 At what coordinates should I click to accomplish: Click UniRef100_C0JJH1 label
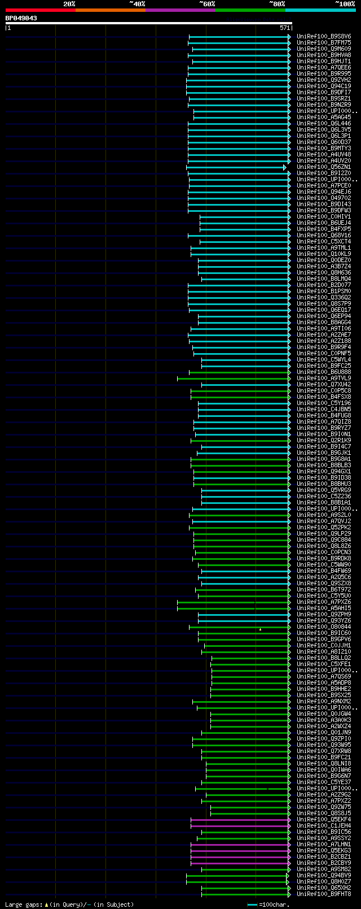point(324,645)
